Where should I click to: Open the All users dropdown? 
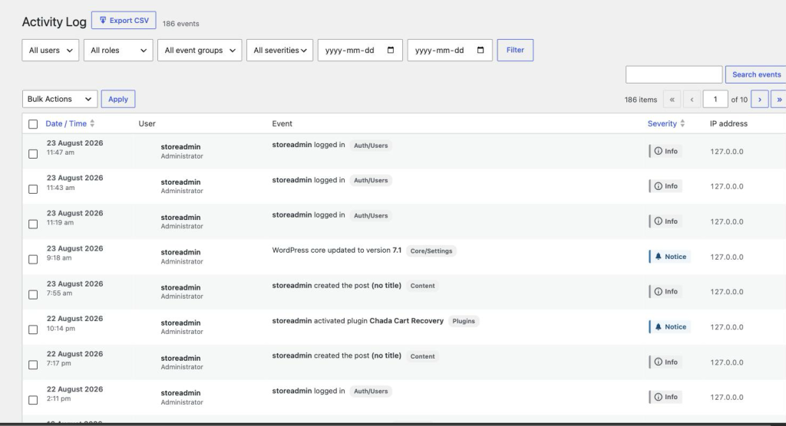click(50, 50)
